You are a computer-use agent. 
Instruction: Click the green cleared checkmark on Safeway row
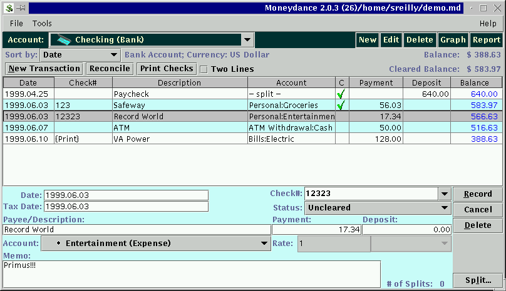coord(341,105)
